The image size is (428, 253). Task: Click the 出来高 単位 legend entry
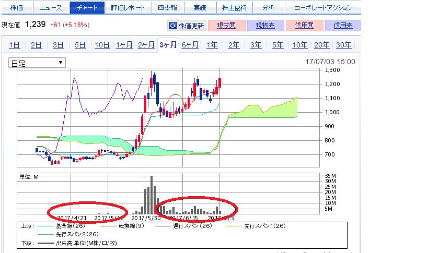click(x=77, y=243)
